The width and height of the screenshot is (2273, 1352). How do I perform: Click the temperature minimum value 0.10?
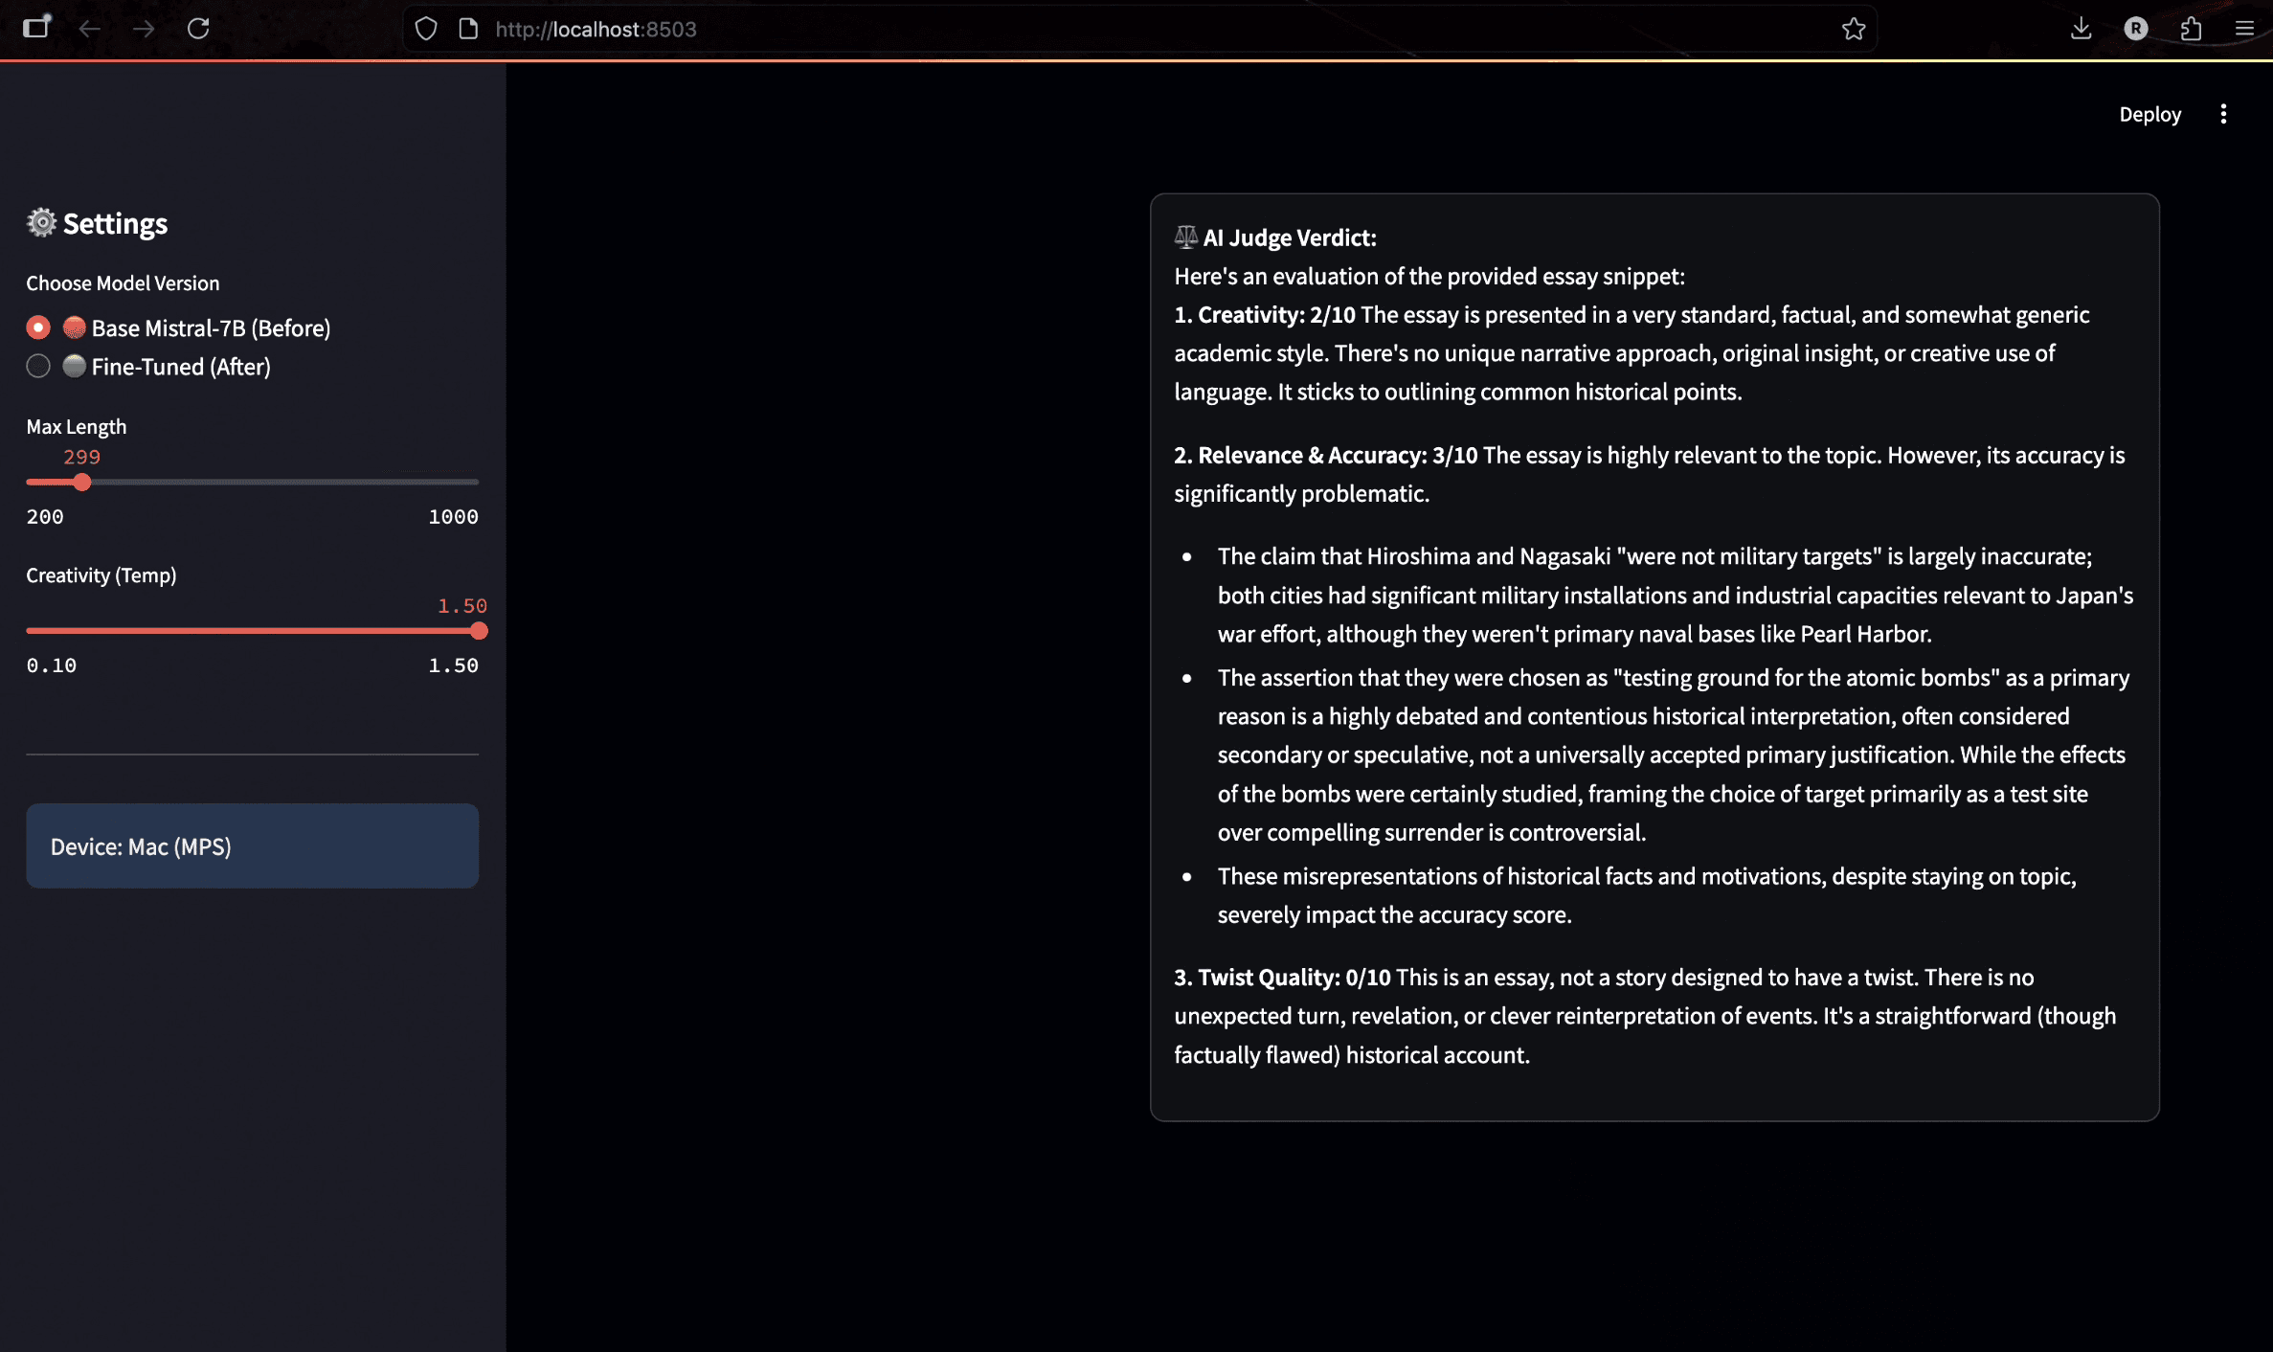51,665
